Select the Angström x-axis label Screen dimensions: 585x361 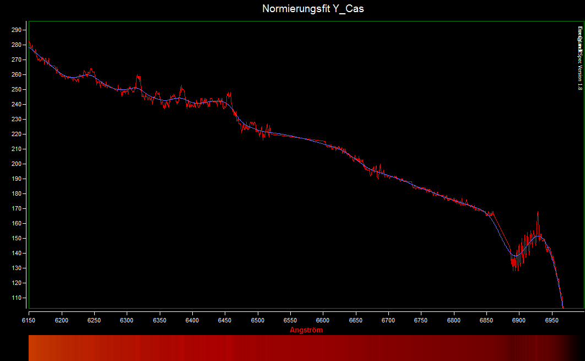click(x=306, y=330)
